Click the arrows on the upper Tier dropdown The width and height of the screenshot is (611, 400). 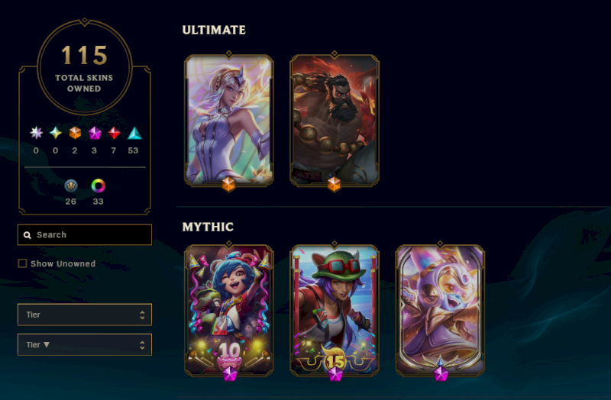[x=142, y=315]
